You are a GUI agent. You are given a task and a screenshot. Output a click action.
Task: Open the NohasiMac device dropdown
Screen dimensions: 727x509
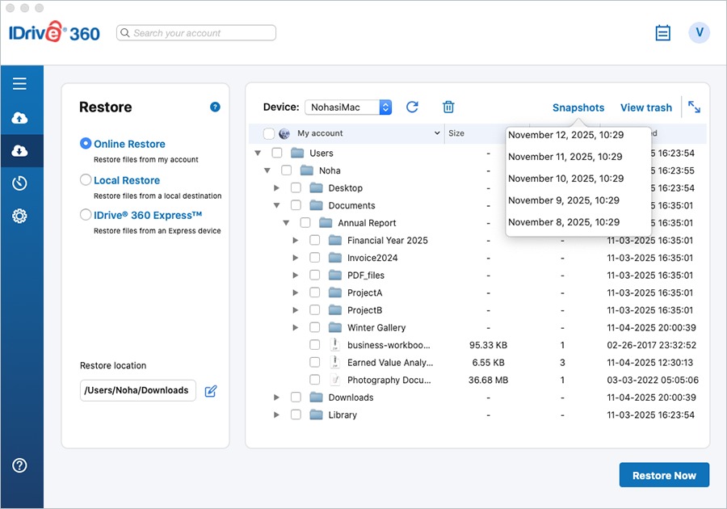coord(348,107)
